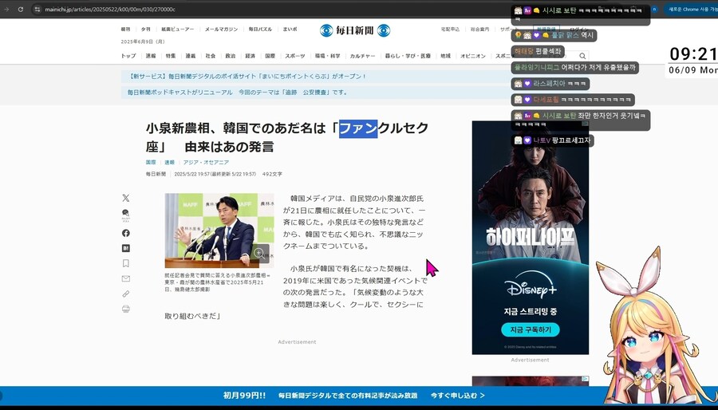Select the 国際 navigation menu item
The width and height of the screenshot is (718, 410).
(270, 56)
